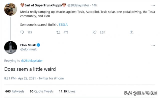Click the reply icon on the top tweet
Image resolution: width=160 pixels, height=98 pixels.
(22, 32)
